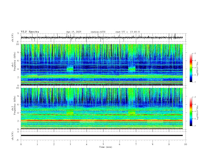
Task: Click the ch.1 burst near 3 min, 4 kHz
Action: pos(70,69)
